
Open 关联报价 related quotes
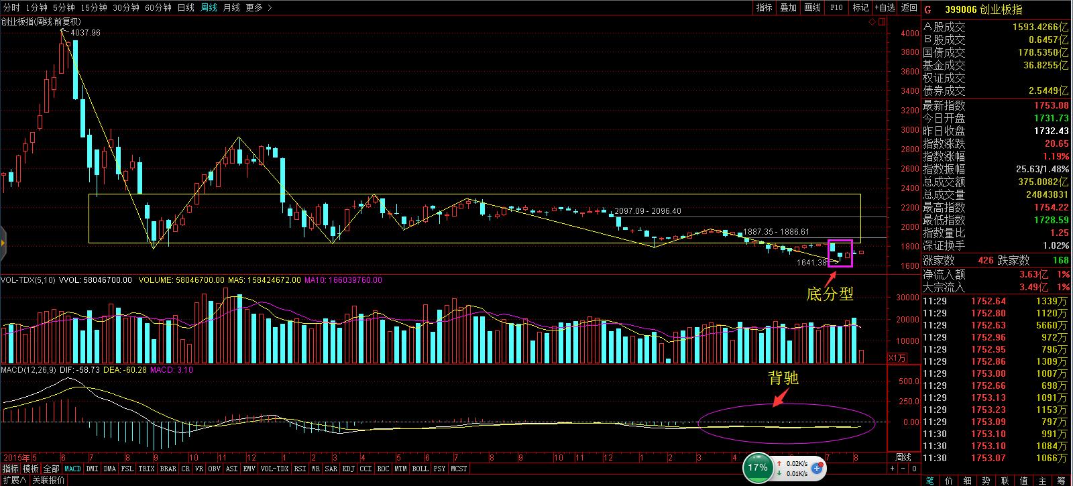coord(48,480)
